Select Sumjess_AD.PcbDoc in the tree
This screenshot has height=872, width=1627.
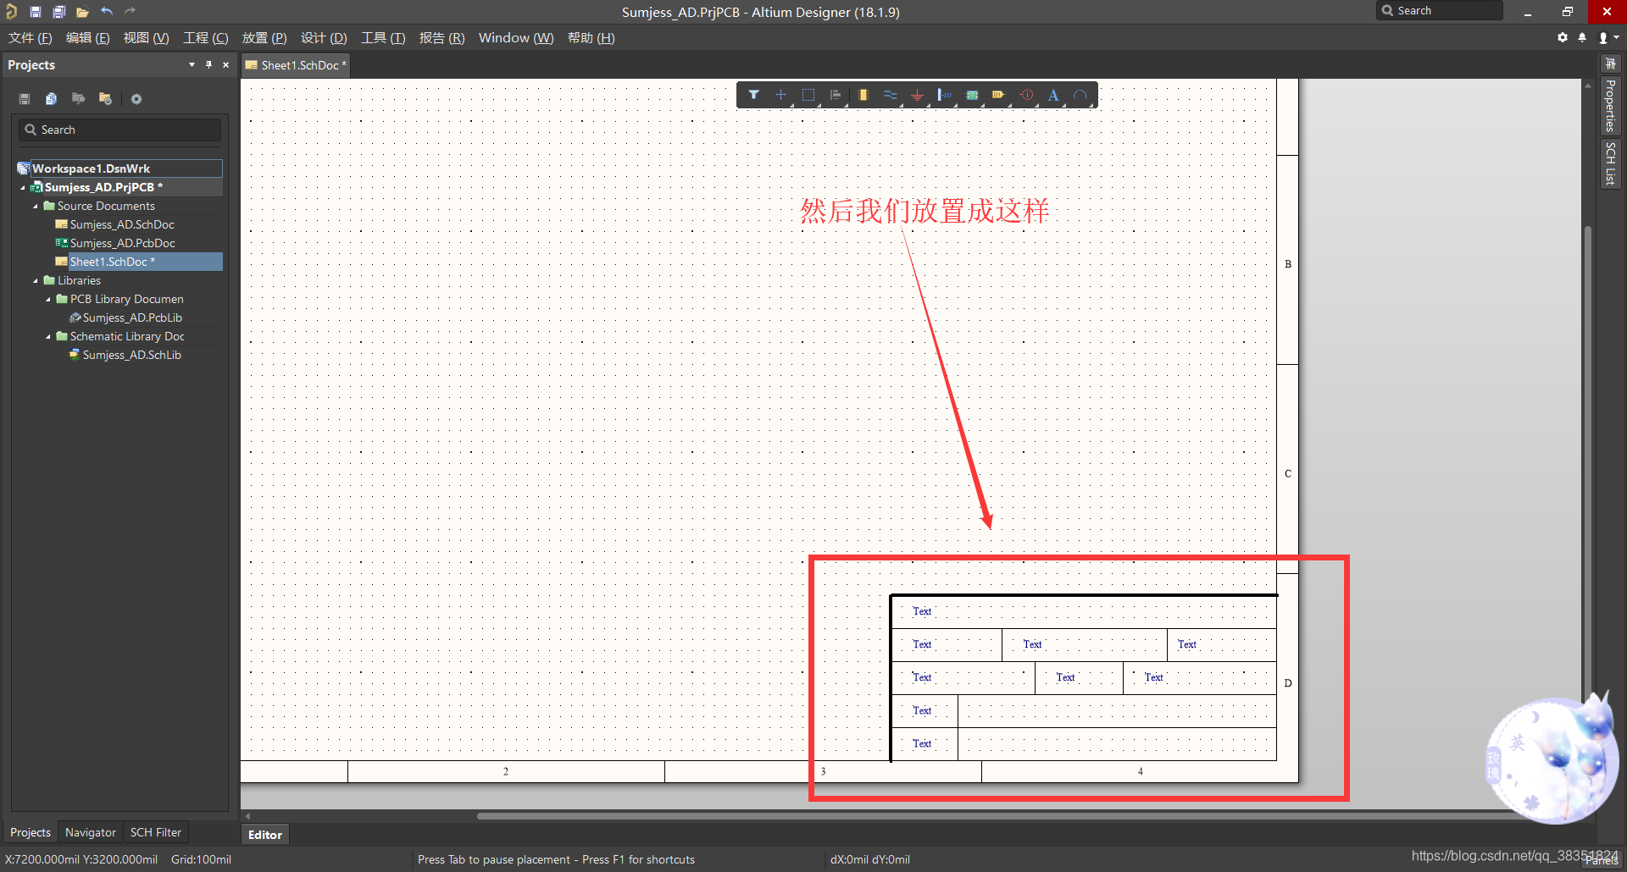pos(122,243)
